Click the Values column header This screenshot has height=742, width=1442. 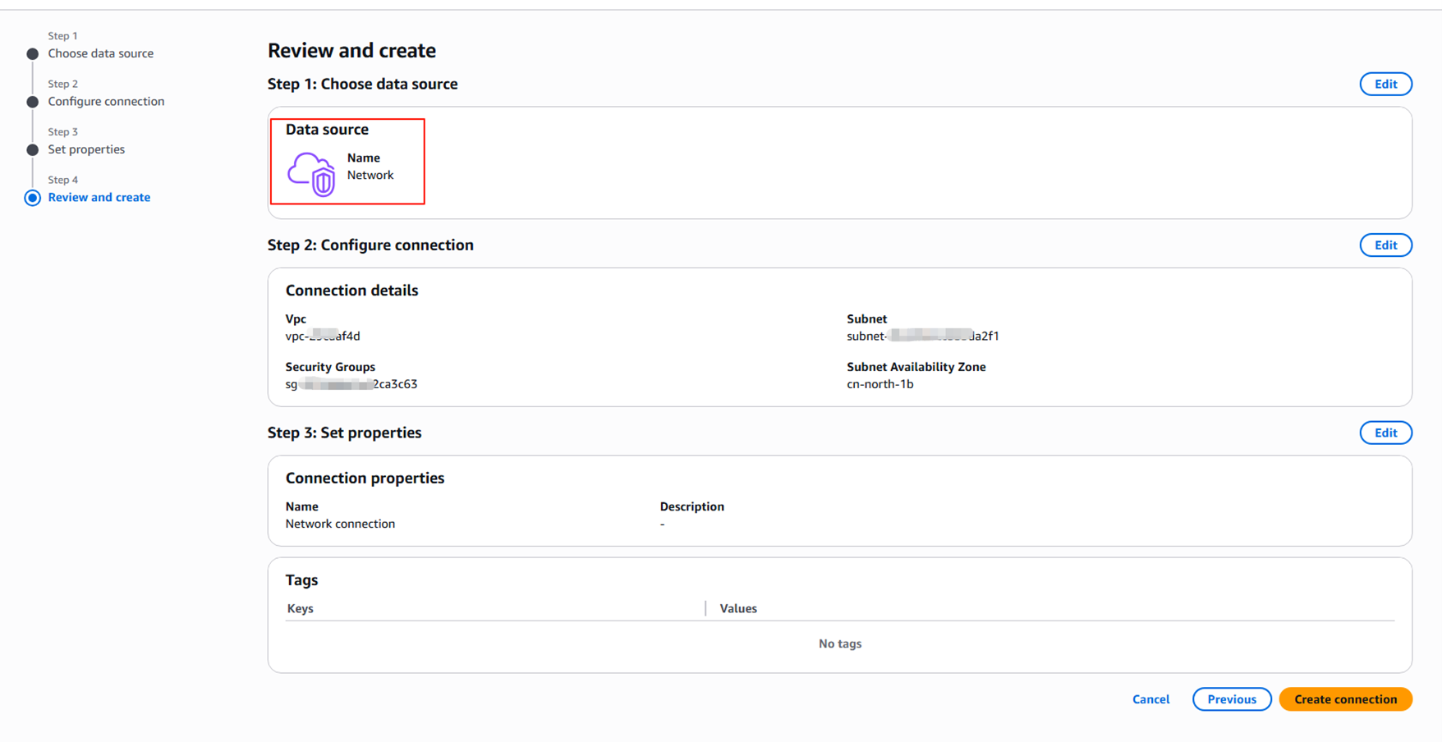pos(738,608)
